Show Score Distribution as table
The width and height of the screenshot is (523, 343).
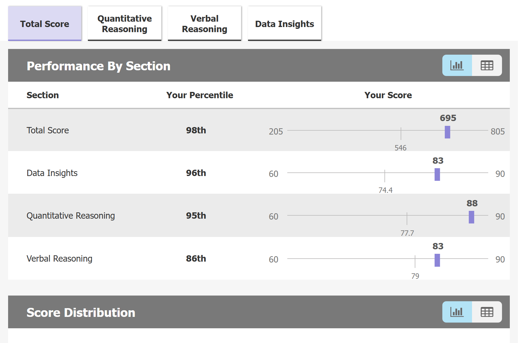pyautogui.click(x=487, y=312)
